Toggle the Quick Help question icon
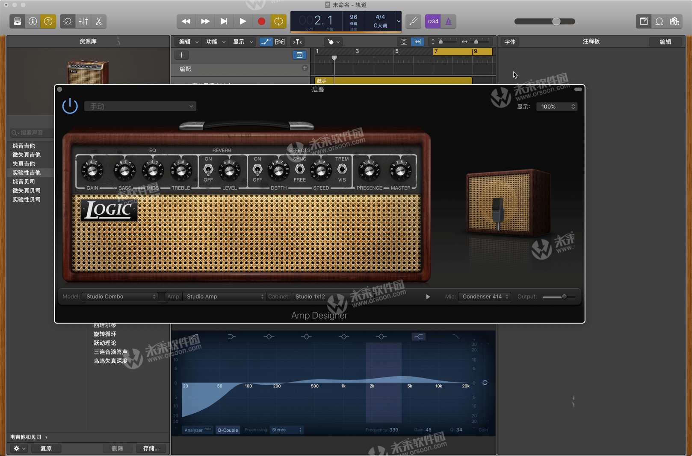The height and width of the screenshot is (456, 692). (x=48, y=21)
